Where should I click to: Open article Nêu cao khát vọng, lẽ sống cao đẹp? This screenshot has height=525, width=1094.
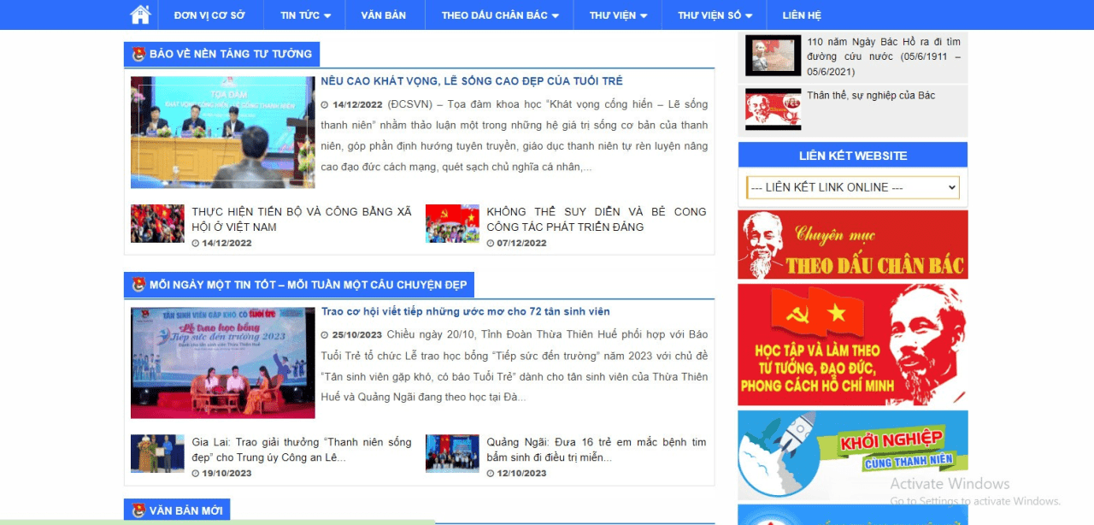[x=472, y=81]
